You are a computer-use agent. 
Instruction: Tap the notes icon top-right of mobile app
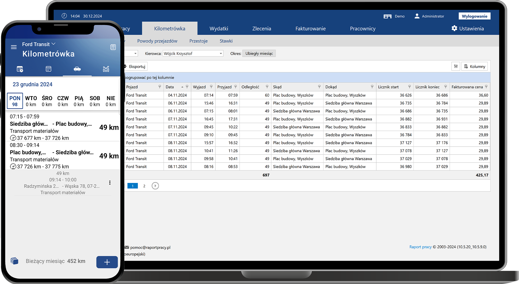coord(113,47)
